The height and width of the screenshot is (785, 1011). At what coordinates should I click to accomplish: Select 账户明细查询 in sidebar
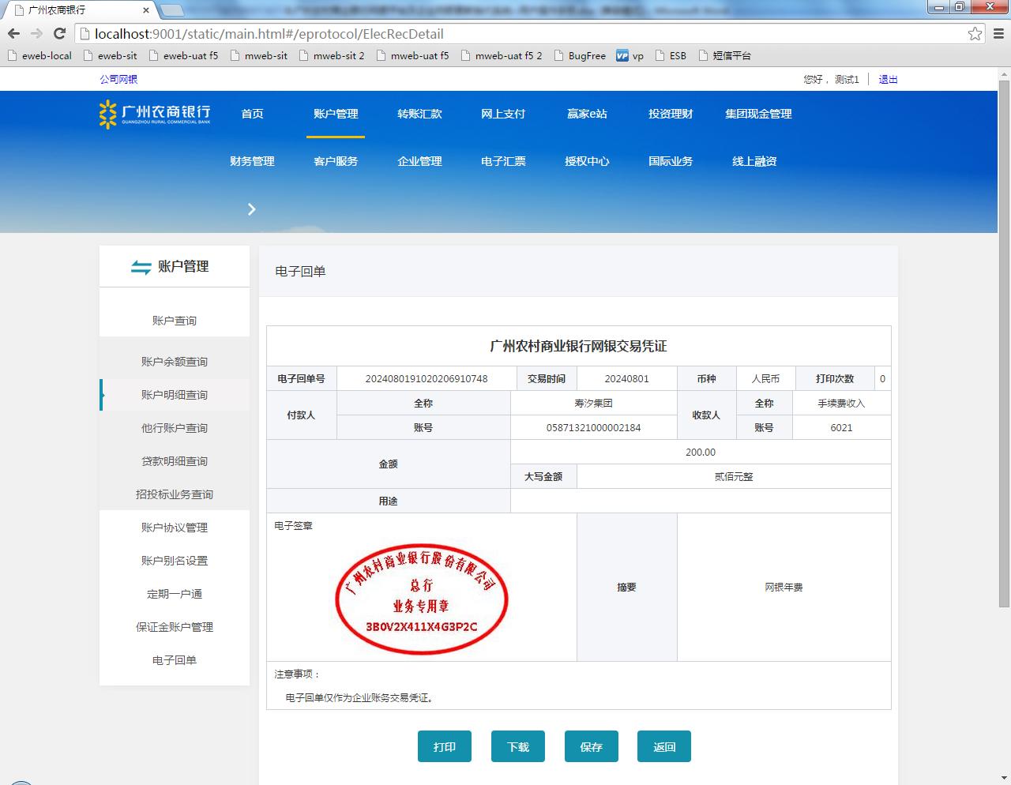175,395
